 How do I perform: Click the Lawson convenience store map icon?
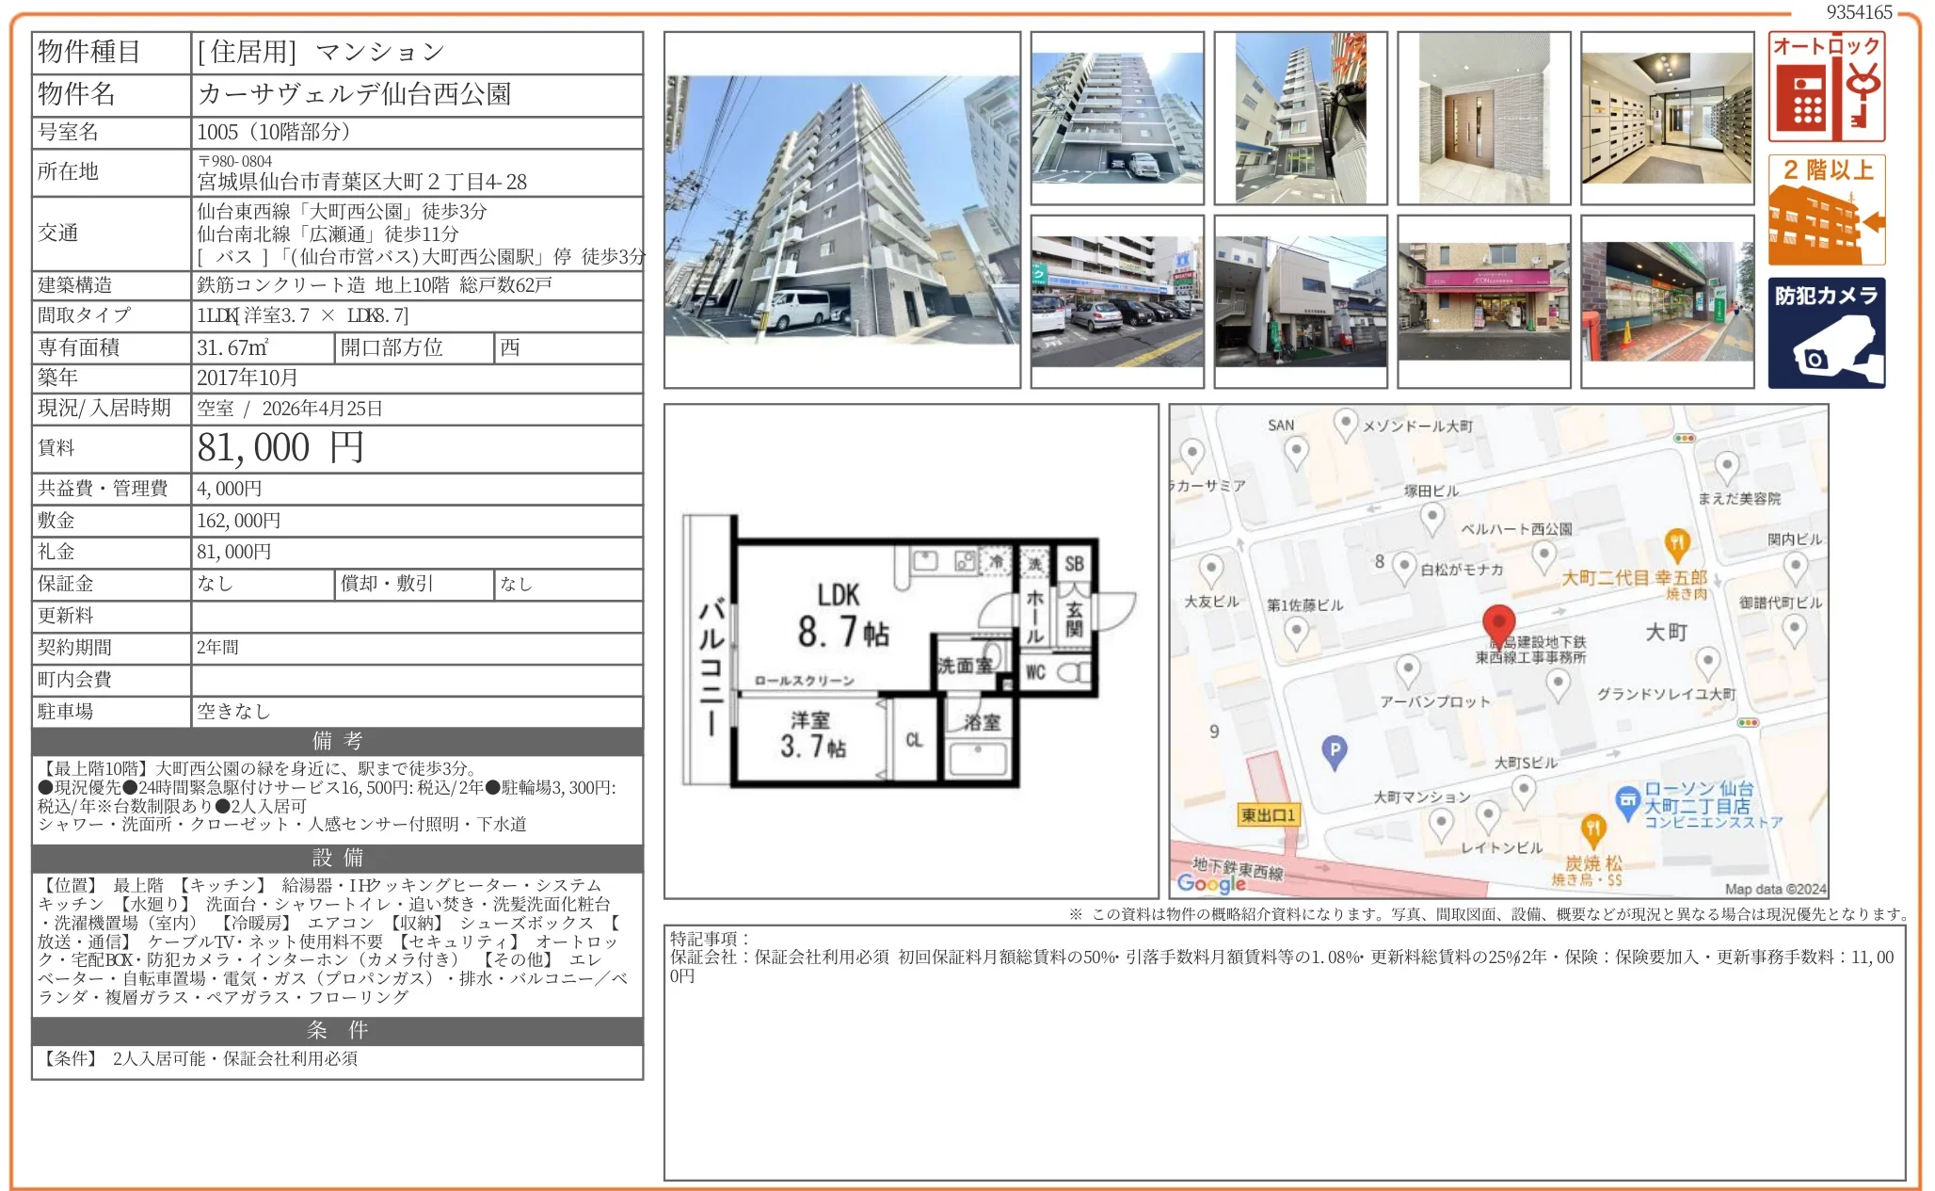(x=1627, y=802)
